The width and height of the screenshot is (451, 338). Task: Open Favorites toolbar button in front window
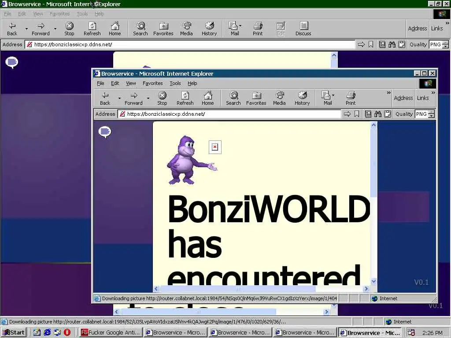(x=256, y=98)
